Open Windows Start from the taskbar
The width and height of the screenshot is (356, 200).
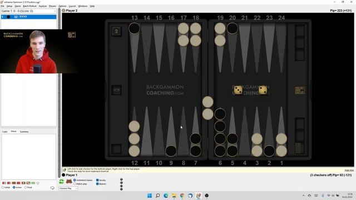(150, 196)
